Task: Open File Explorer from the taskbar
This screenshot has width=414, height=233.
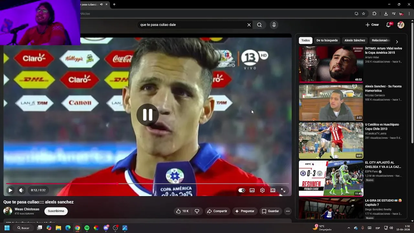Action: (x=58, y=228)
